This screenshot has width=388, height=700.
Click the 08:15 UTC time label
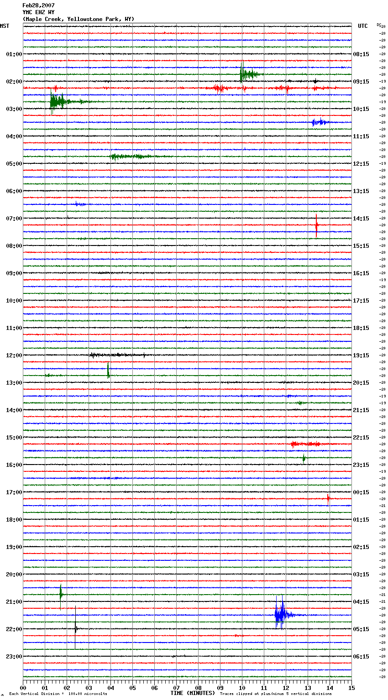361,54
